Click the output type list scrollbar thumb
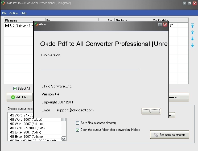The width and height of the screenshot is (198, 151). pyautogui.click(x=64, y=119)
